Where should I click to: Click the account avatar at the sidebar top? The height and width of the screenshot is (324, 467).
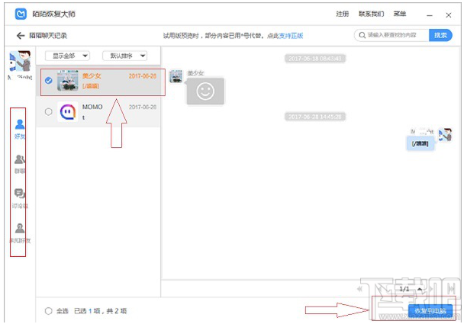(20, 61)
